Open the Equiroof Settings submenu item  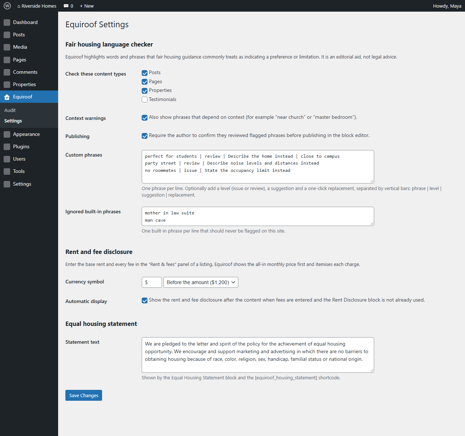tap(29, 121)
